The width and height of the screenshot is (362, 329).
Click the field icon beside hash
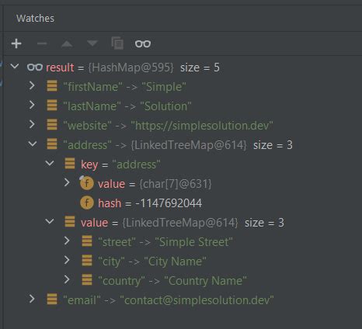[x=87, y=203]
